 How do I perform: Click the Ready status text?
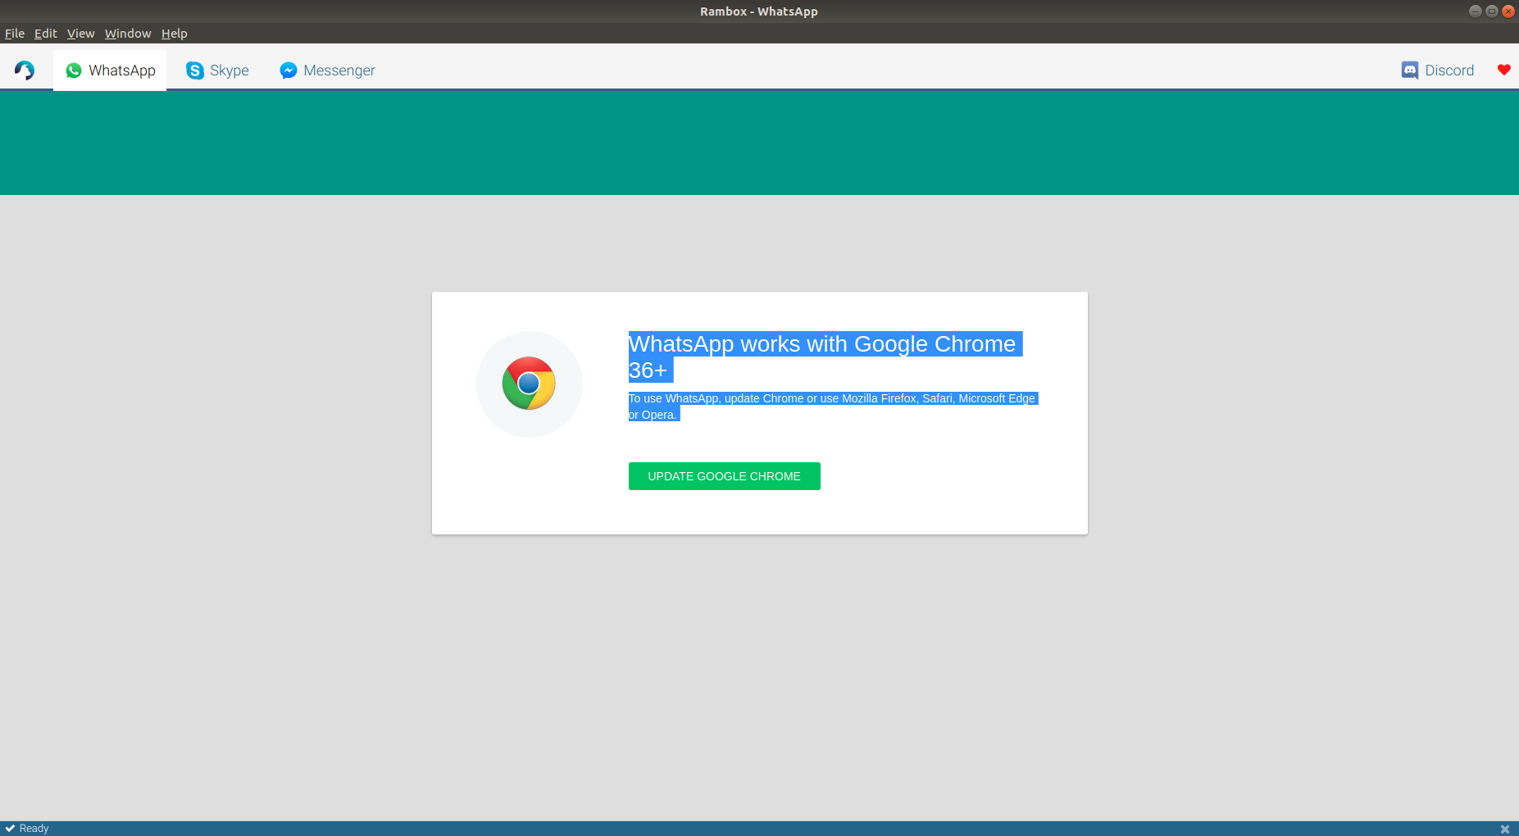(x=34, y=829)
